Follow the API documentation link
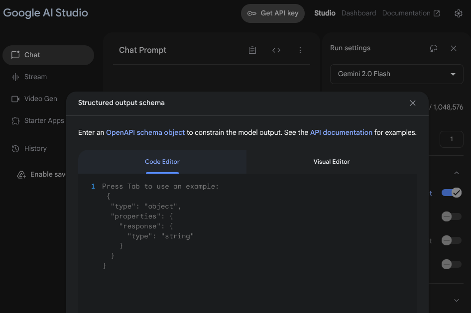The width and height of the screenshot is (471, 313). (341, 133)
